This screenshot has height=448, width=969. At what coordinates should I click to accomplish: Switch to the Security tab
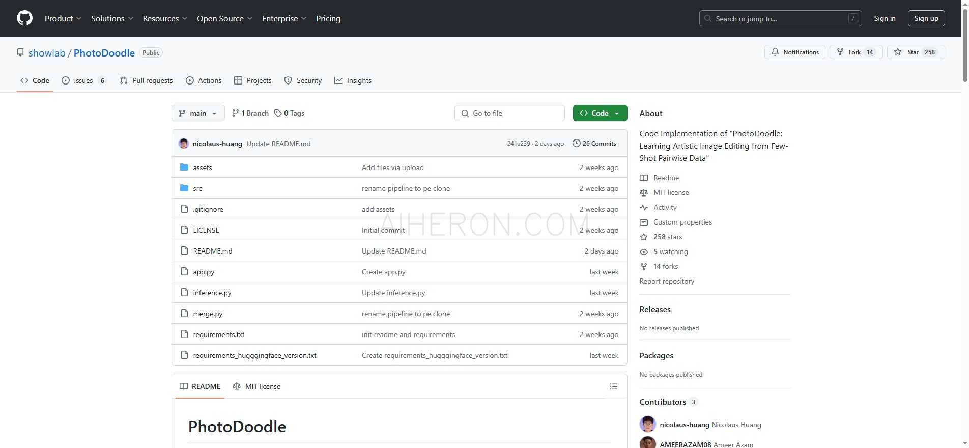(x=303, y=80)
